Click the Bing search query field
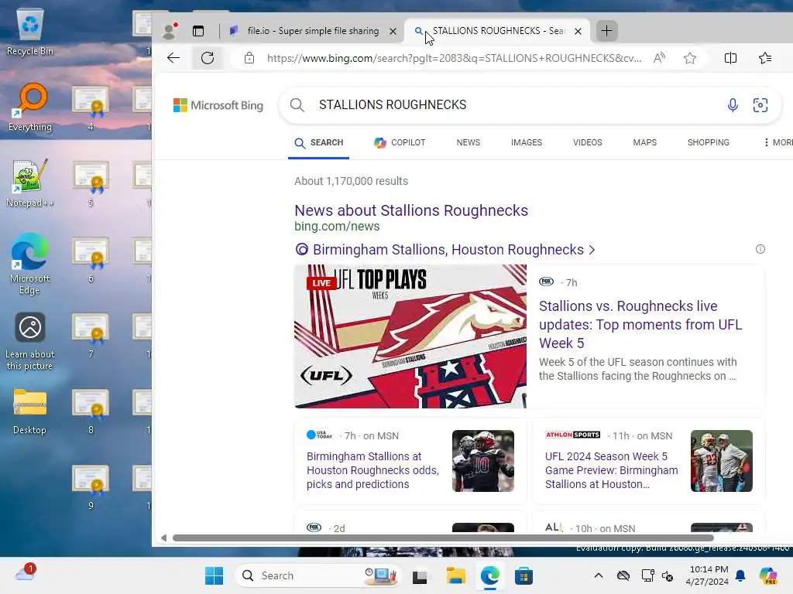Viewport: 793px width, 594px height. pyautogui.click(x=516, y=104)
